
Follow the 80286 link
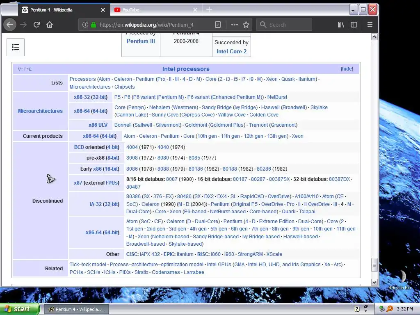pos(264,169)
